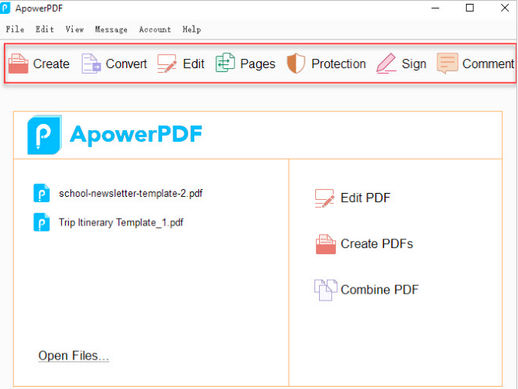Open the Help menu
518x389 pixels.
point(191,29)
